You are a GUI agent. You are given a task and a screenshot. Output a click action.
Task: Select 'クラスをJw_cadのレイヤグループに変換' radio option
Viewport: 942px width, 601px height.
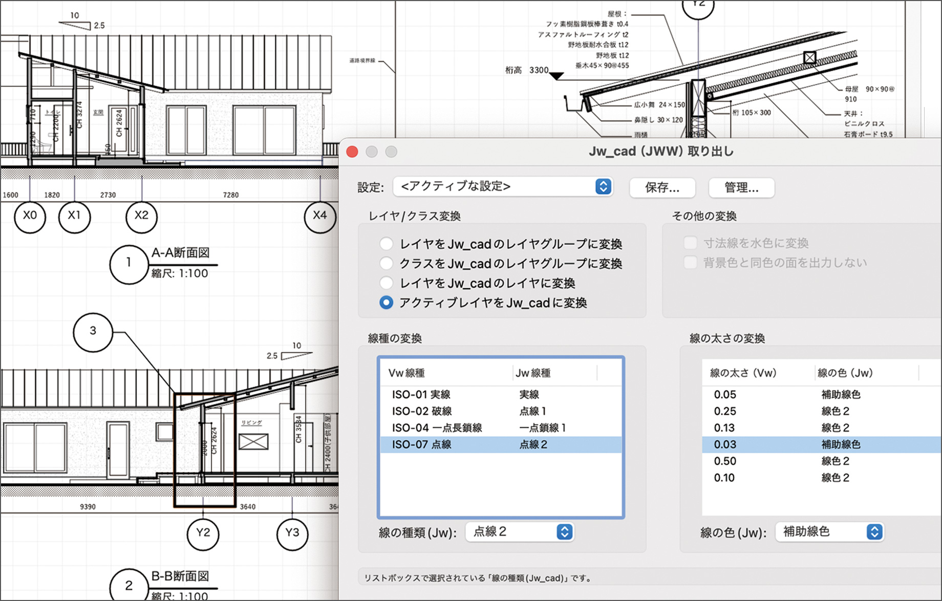point(386,263)
